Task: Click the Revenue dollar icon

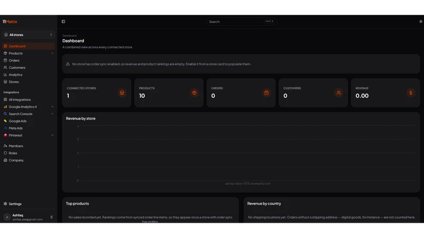Action: coord(411,93)
